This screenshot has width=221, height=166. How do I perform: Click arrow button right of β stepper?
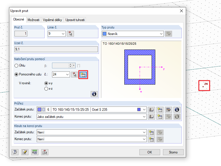(x=74, y=65)
